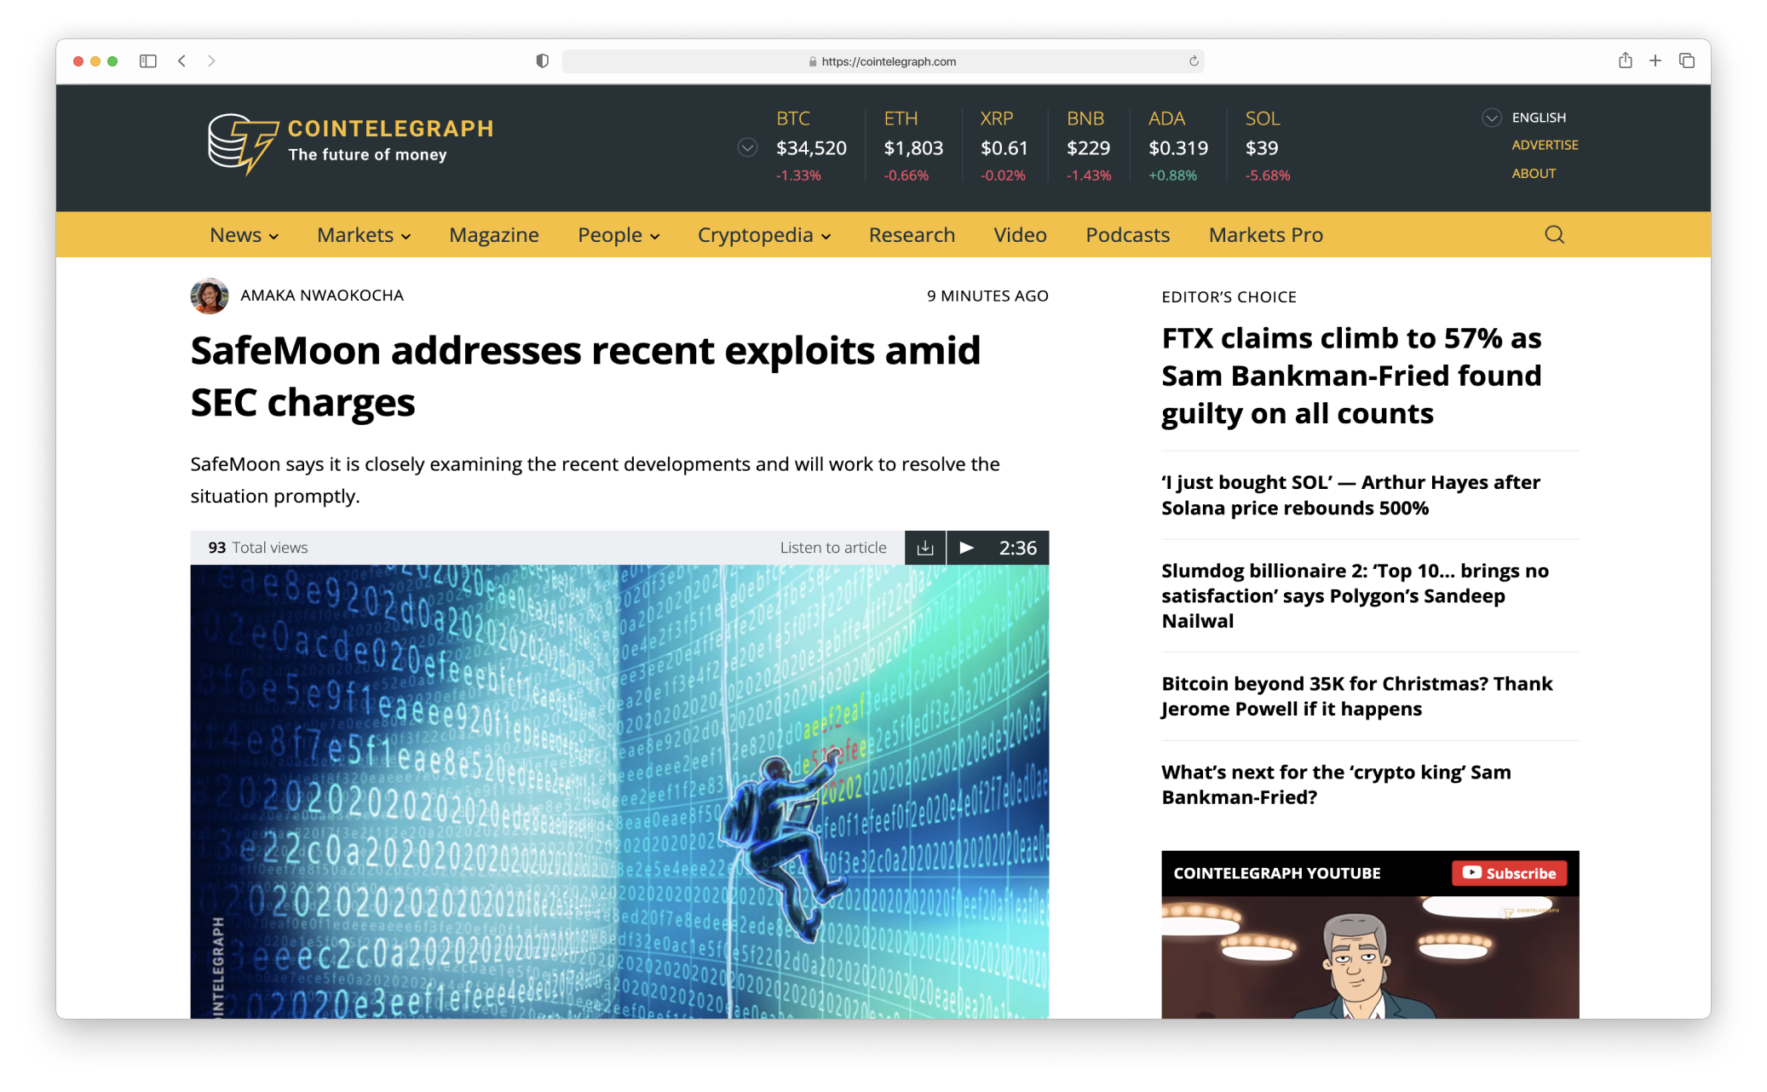Download the article audio

tap(925, 548)
